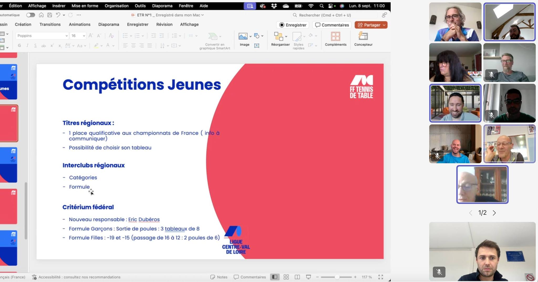Viewport: 538px width, 282px height.
Task: Increase list indent level
Action: click(x=162, y=35)
